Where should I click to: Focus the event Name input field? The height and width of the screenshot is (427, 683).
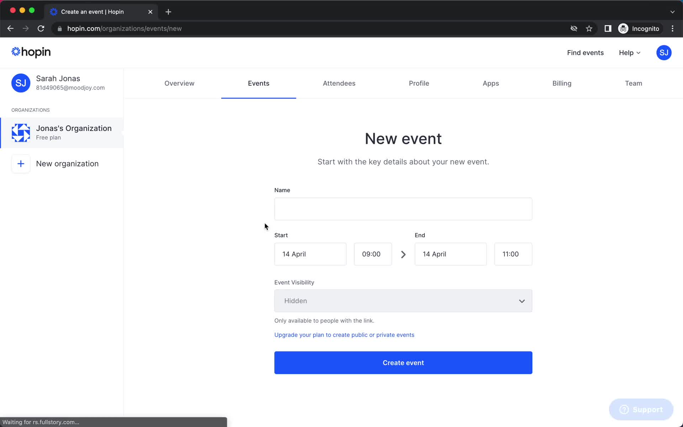[x=403, y=209]
